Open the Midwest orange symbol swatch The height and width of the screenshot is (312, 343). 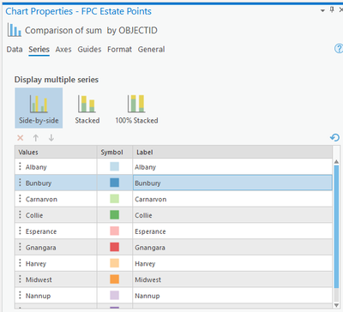click(x=115, y=279)
